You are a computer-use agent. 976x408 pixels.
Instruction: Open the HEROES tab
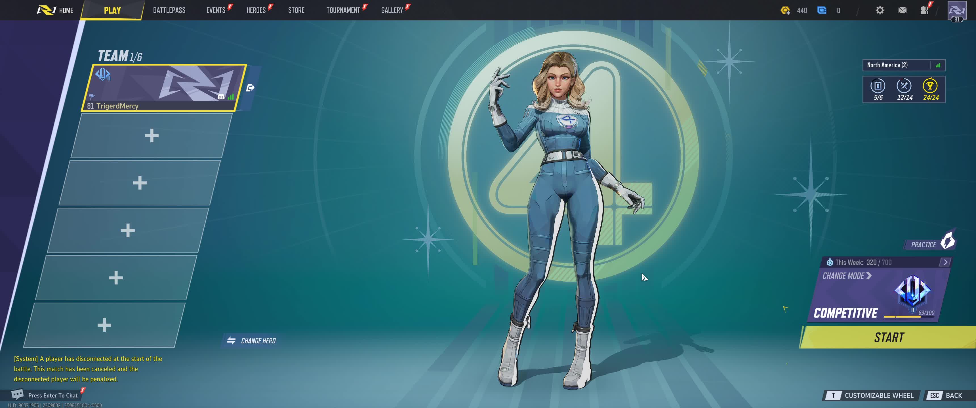[256, 10]
